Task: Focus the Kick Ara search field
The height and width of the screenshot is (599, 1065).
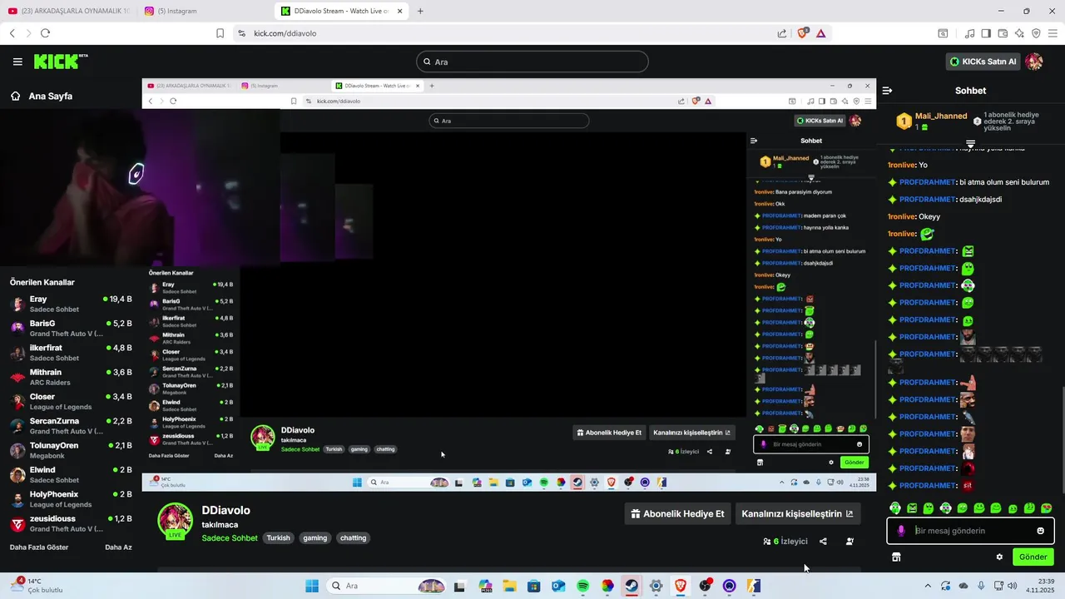Action: (x=532, y=62)
